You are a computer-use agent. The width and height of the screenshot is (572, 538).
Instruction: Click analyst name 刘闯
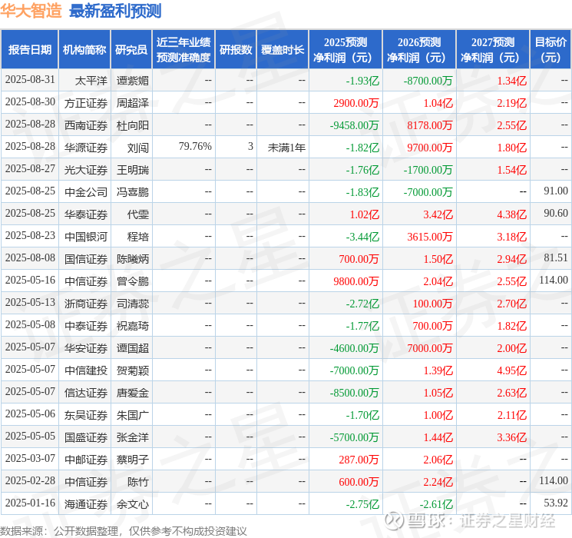(138, 148)
